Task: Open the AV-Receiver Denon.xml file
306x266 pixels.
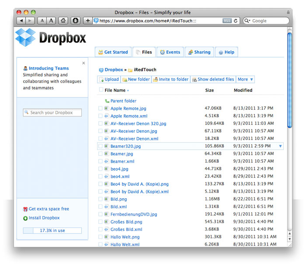Action: tap(134, 139)
